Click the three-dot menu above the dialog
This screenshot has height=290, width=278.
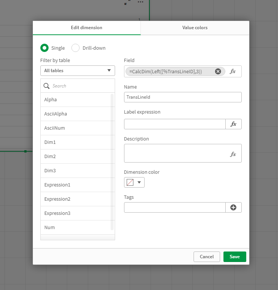(x=140, y=2)
